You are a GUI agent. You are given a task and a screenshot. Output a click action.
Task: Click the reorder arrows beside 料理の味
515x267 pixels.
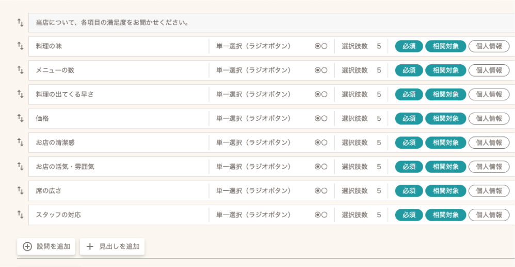(x=20, y=46)
